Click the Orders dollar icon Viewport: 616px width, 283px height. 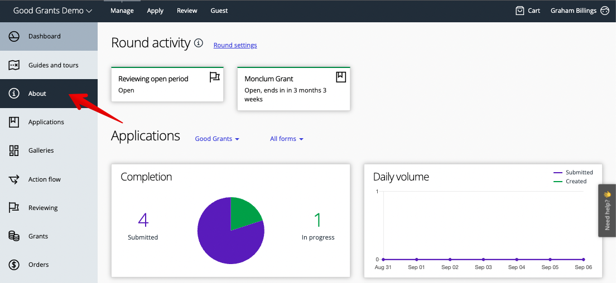pyautogui.click(x=14, y=265)
